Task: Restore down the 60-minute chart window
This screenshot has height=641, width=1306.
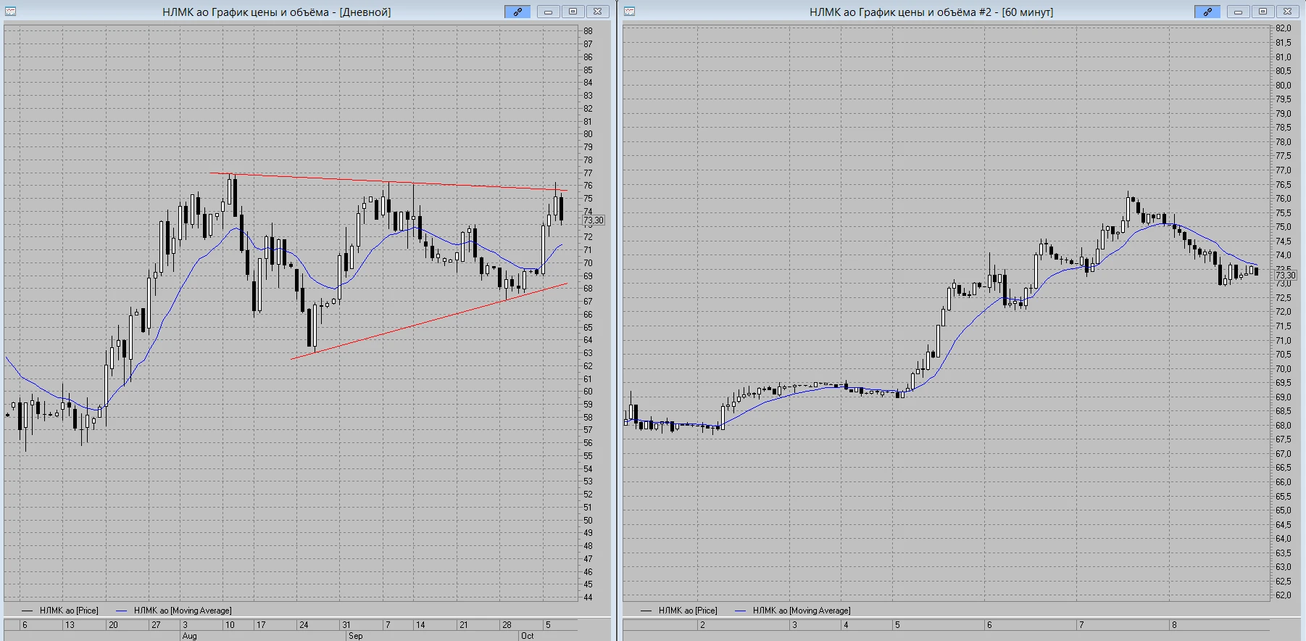Action: (x=1263, y=12)
